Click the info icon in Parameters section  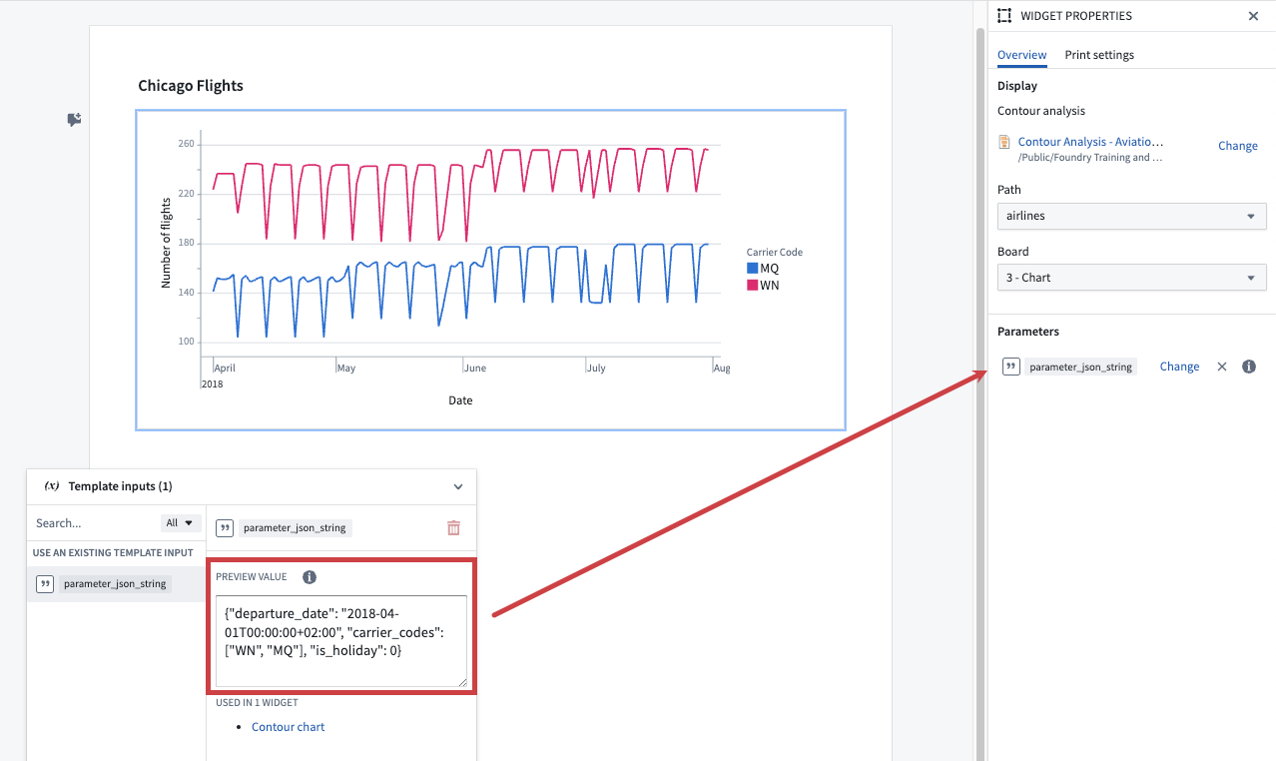click(1249, 367)
